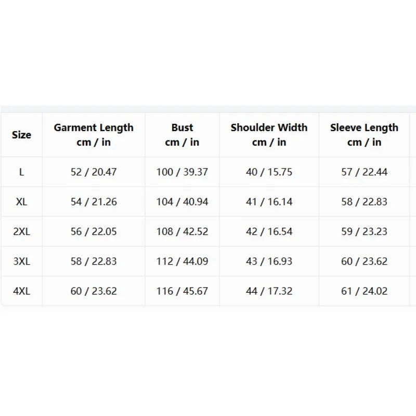Screen dimensions: 416x416
Task: Click the 41 / 16.14 shoulder width cell
Action: pyautogui.click(x=269, y=202)
